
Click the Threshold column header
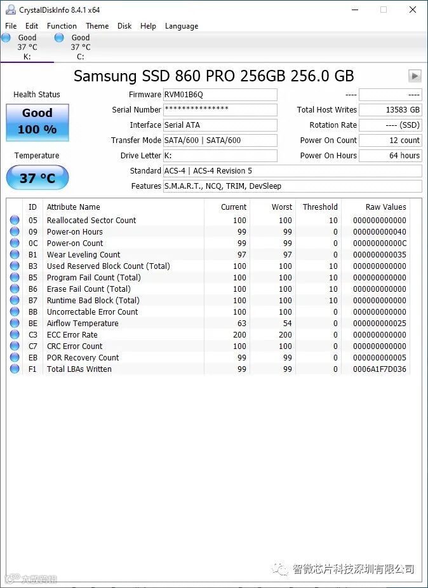coord(318,207)
